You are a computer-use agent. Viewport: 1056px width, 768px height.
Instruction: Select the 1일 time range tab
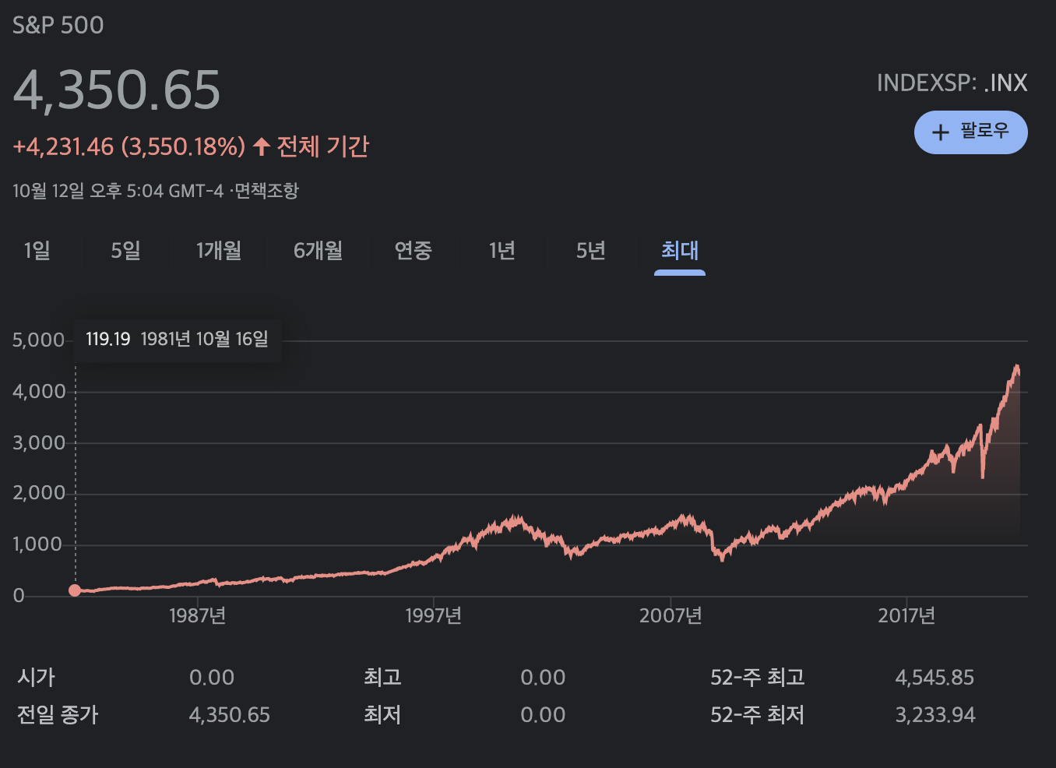tap(37, 251)
